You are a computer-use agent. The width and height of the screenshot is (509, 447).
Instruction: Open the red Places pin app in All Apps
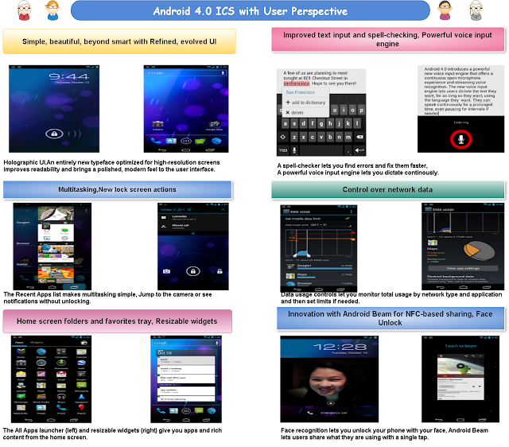81,408
